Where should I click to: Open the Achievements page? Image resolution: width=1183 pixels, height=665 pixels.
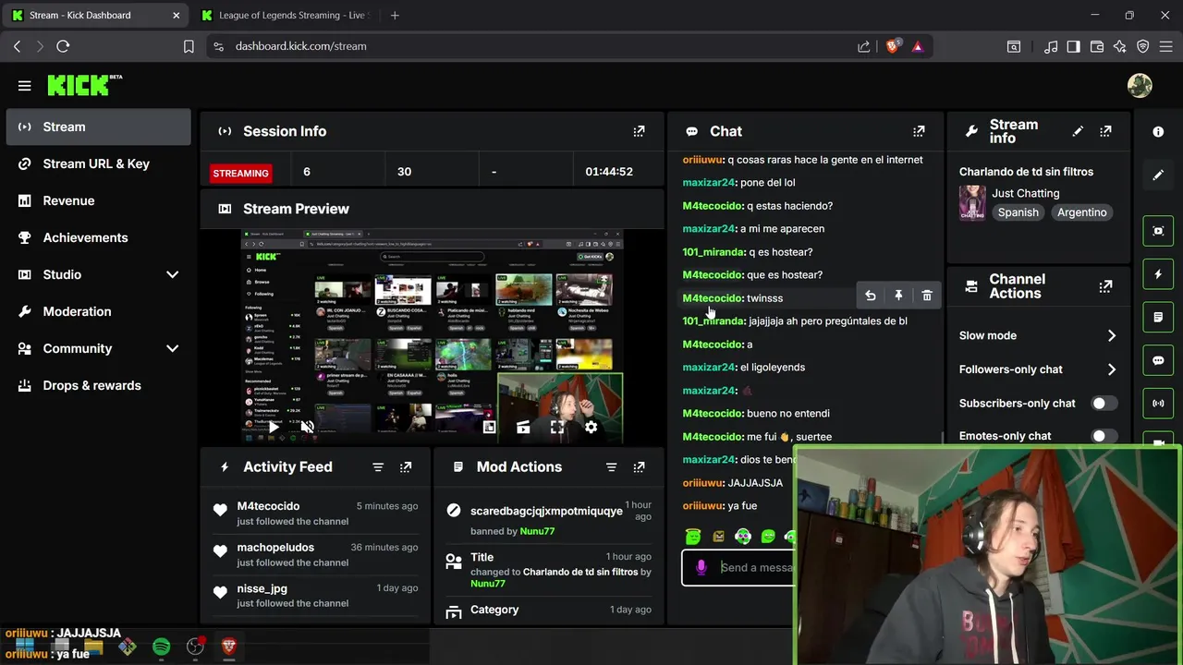pos(98,237)
